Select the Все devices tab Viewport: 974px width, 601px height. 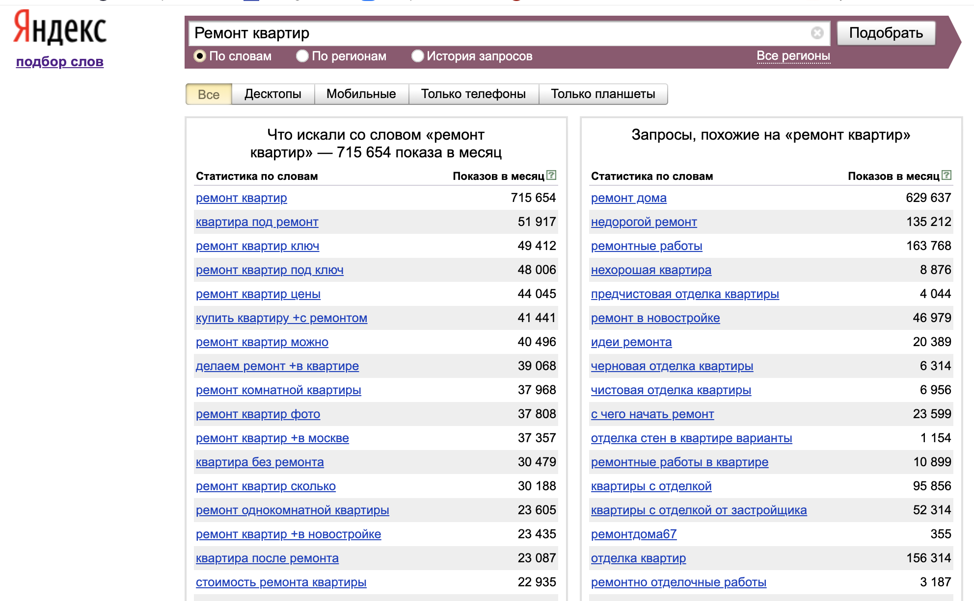tap(208, 94)
